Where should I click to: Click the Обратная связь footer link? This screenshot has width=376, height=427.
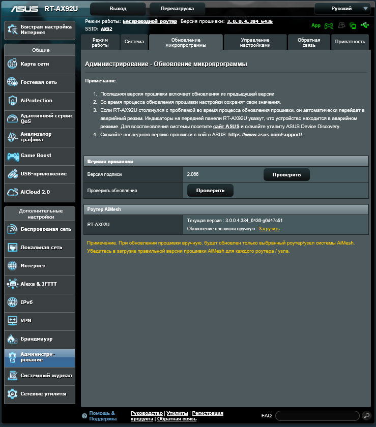tap(177, 419)
